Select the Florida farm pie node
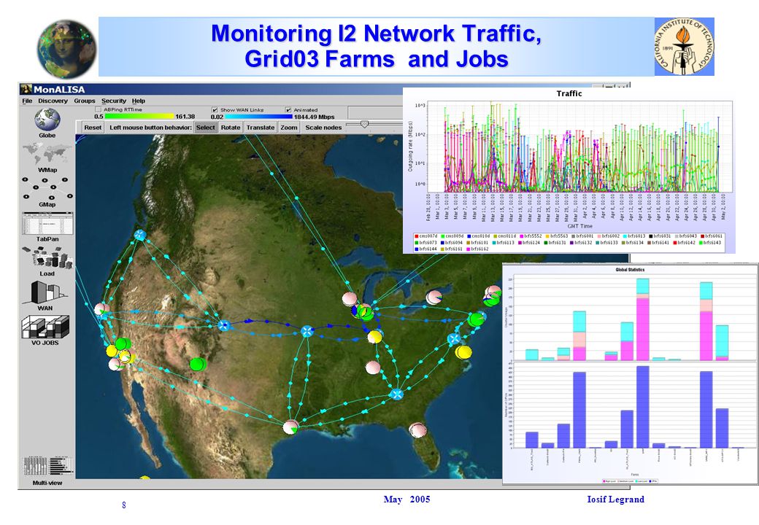The width and height of the screenshot is (759, 525). click(x=417, y=429)
